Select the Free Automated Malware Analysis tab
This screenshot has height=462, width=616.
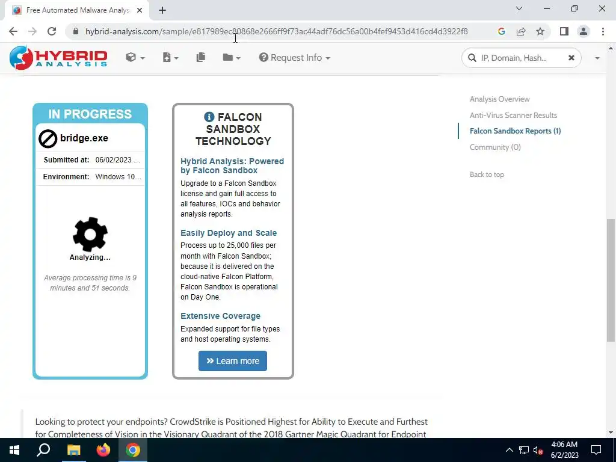pyautogui.click(x=76, y=10)
